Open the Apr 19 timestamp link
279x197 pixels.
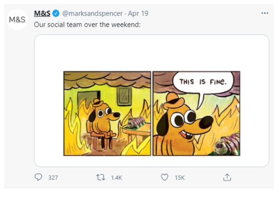139,13
